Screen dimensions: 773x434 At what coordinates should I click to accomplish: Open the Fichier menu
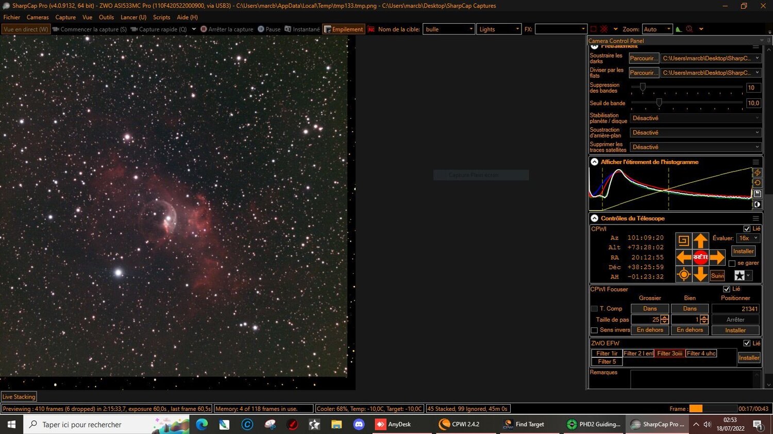[x=12, y=17]
